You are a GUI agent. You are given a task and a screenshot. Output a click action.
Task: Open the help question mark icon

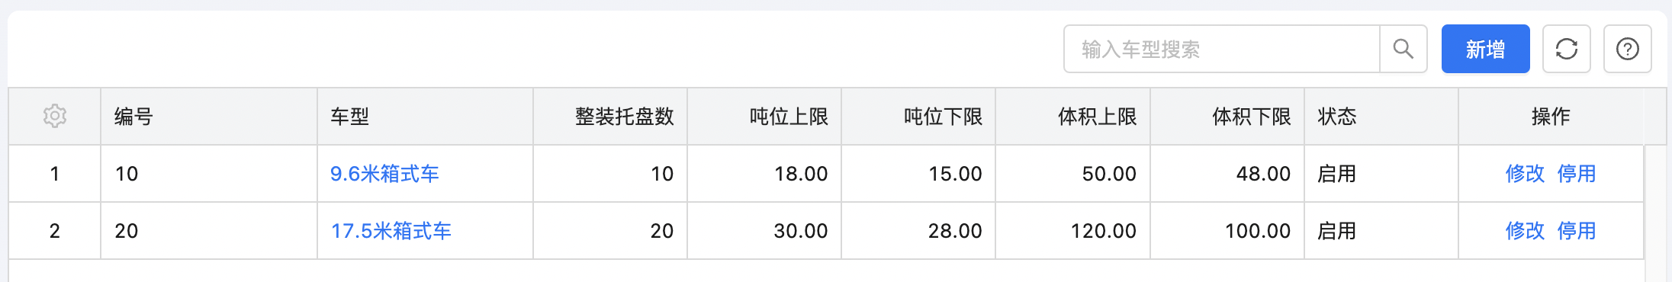pyautogui.click(x=1628, y=49)
